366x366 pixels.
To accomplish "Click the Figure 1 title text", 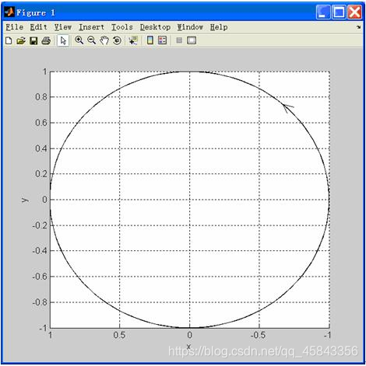I will tap(36, 12).
